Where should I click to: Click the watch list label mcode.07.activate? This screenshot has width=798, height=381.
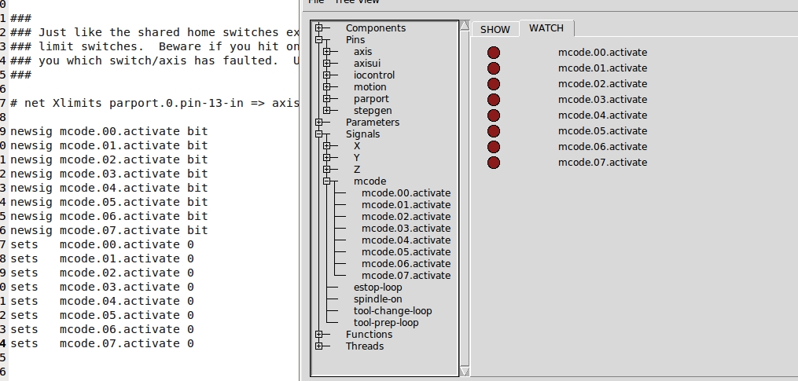click(602, 163)
